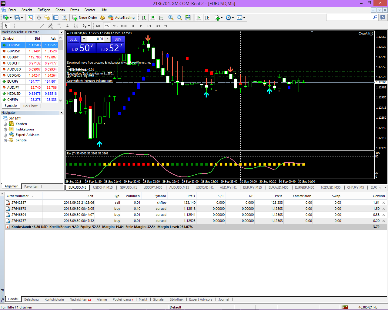This screenshot has width=388, height=310.
Task: Expand the Expert Advisors tree node
Action: 5,135
